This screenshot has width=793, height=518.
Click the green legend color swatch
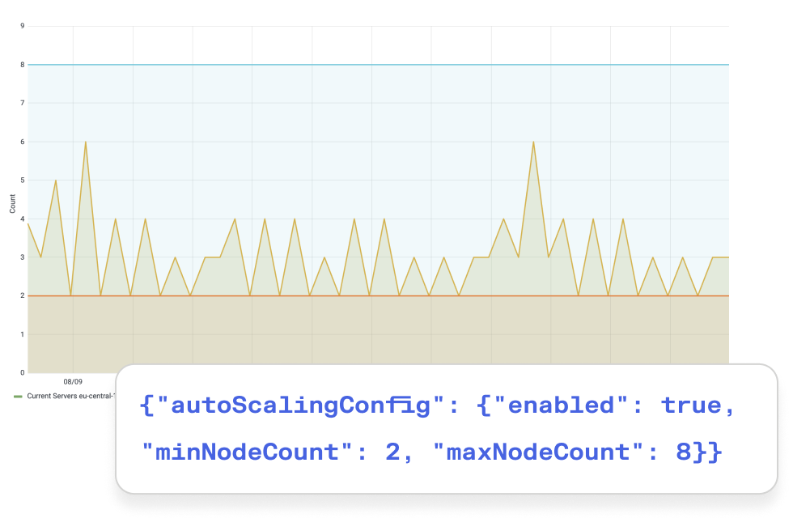[18, 397]
